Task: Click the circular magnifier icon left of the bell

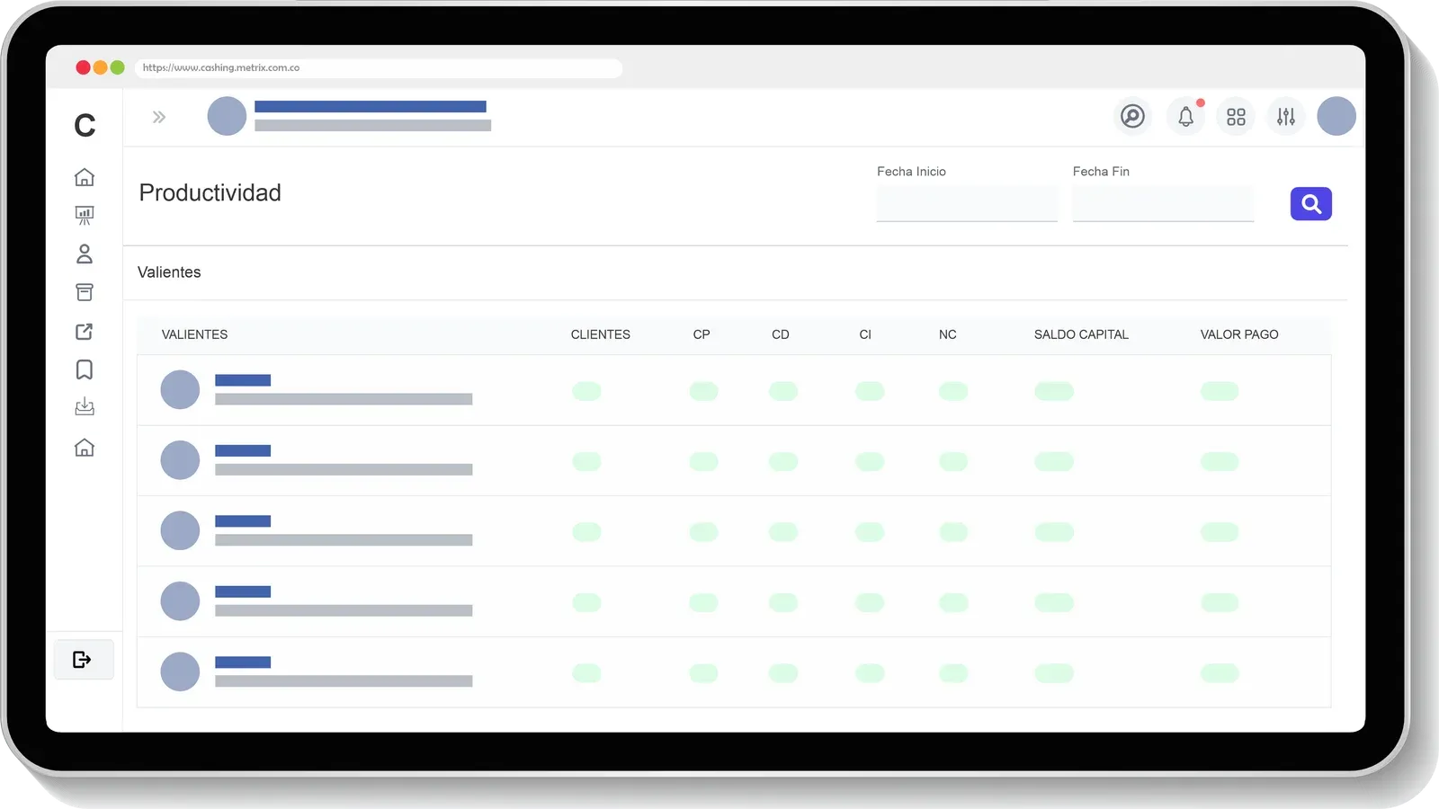Action: tap(1132, 117)
